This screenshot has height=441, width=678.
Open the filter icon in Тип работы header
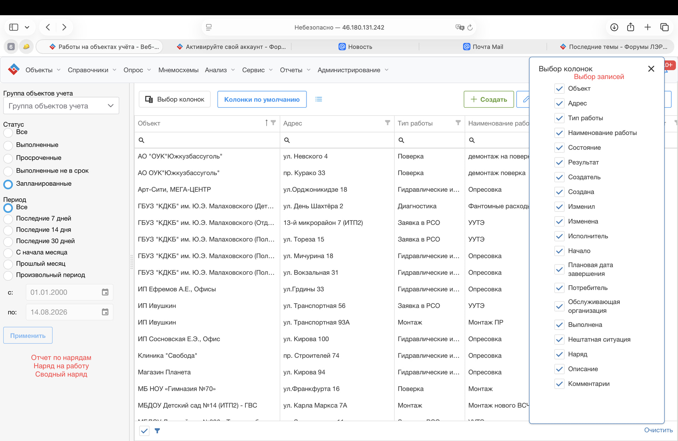(x=458, y=123)
